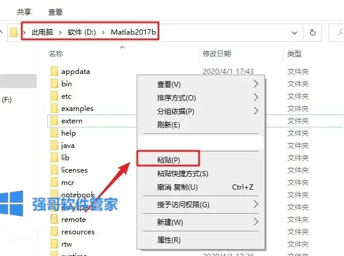Open 新建(W) submenu in context menu
Image resolution: width=344 pixels, height=256 pixels.
[201, 223]
